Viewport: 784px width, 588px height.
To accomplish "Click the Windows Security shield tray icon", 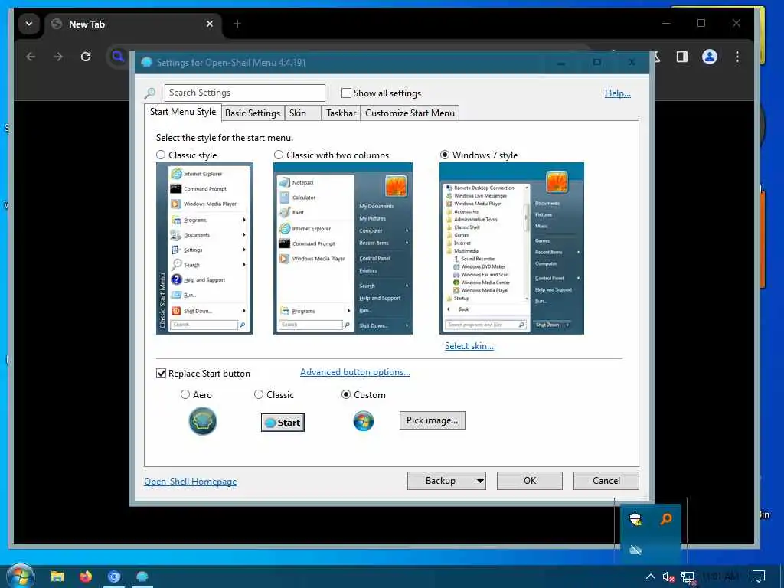I will coord(635,519).
